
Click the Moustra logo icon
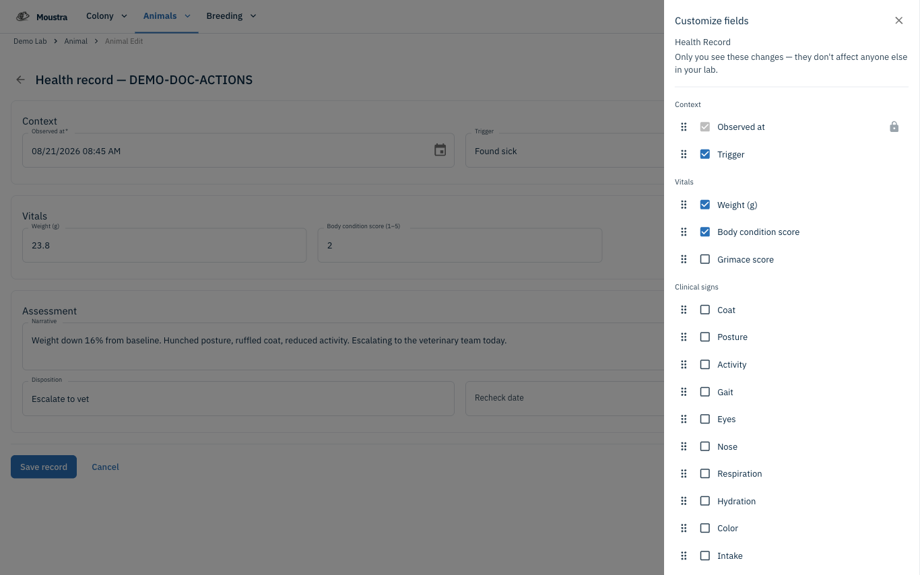(23, 16)
